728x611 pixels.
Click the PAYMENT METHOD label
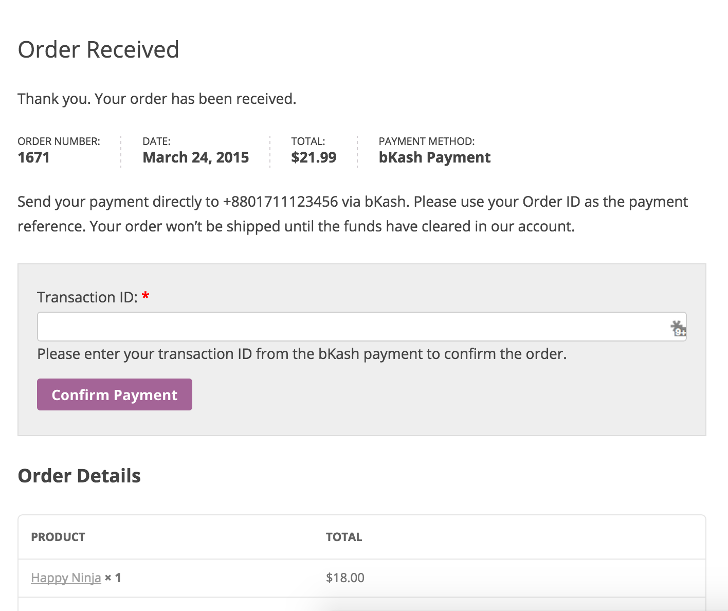point(426,141)
